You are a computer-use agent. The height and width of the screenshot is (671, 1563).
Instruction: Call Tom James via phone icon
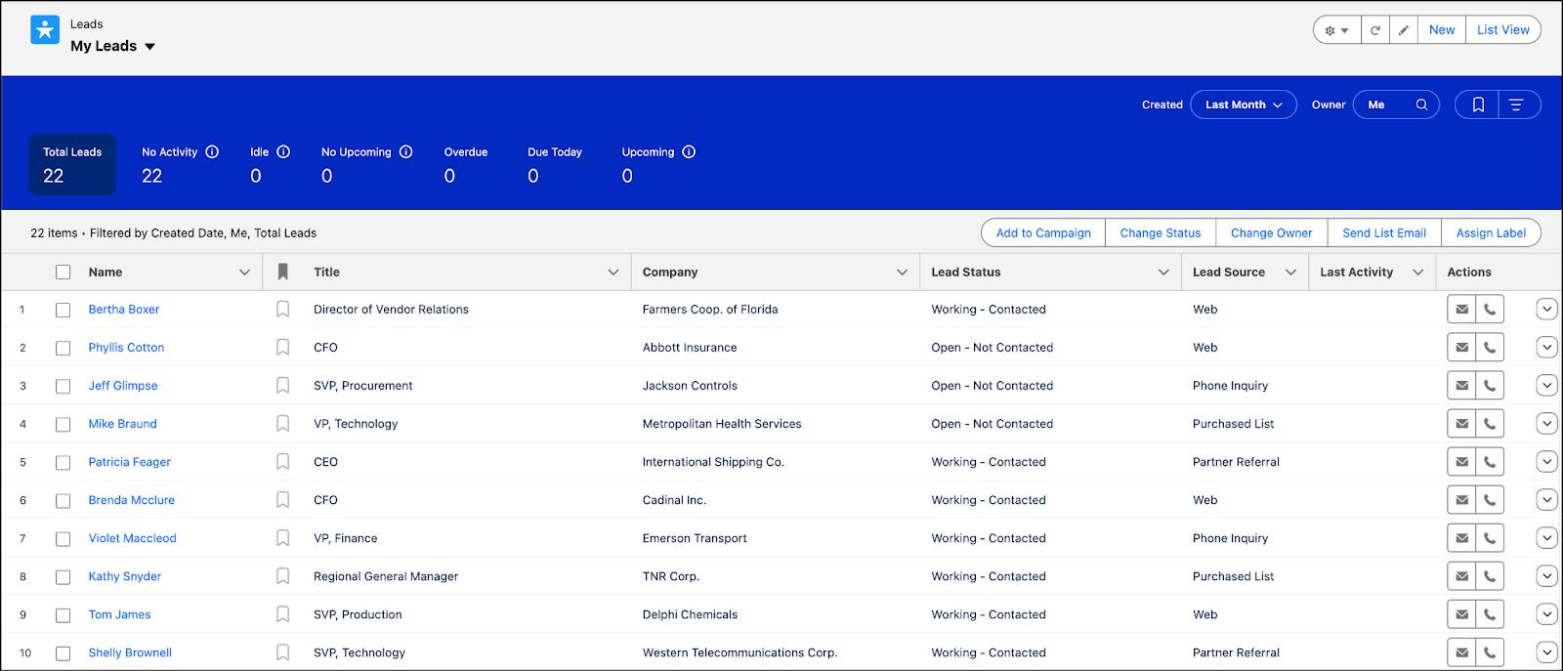tap(1490, 614)
